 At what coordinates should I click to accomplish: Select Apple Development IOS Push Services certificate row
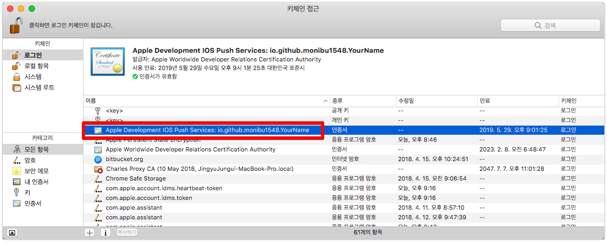(x=345, y=130)
